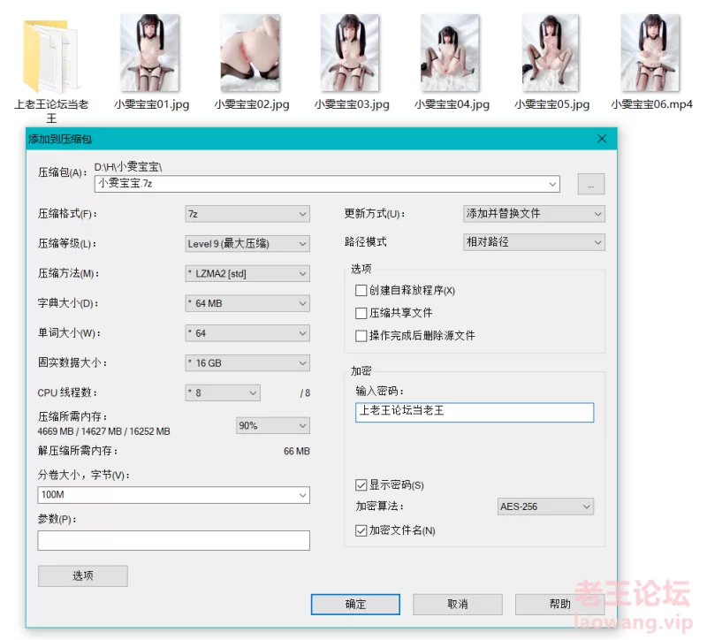Open the 单词大小 dropdown showing 64
This screenshot has width=707, height=640.
pos(247,333)
